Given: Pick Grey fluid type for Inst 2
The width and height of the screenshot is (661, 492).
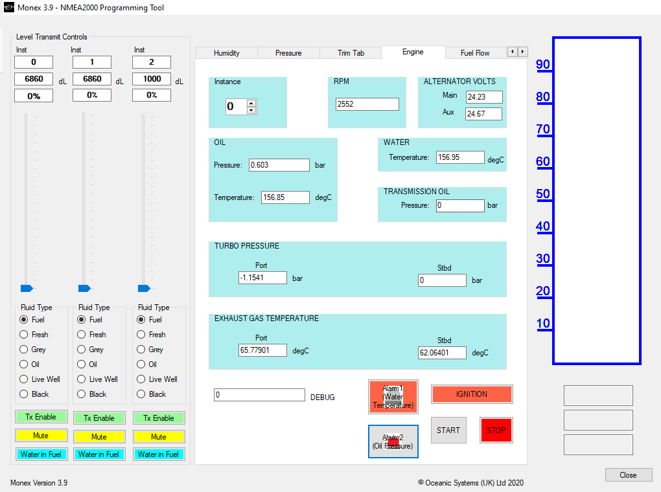Looking at the screenshot, I should tap(150, 350).
